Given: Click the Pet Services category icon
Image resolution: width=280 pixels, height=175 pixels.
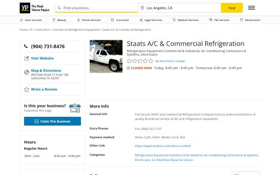Looking at the screenshot, I should point(210,20).
